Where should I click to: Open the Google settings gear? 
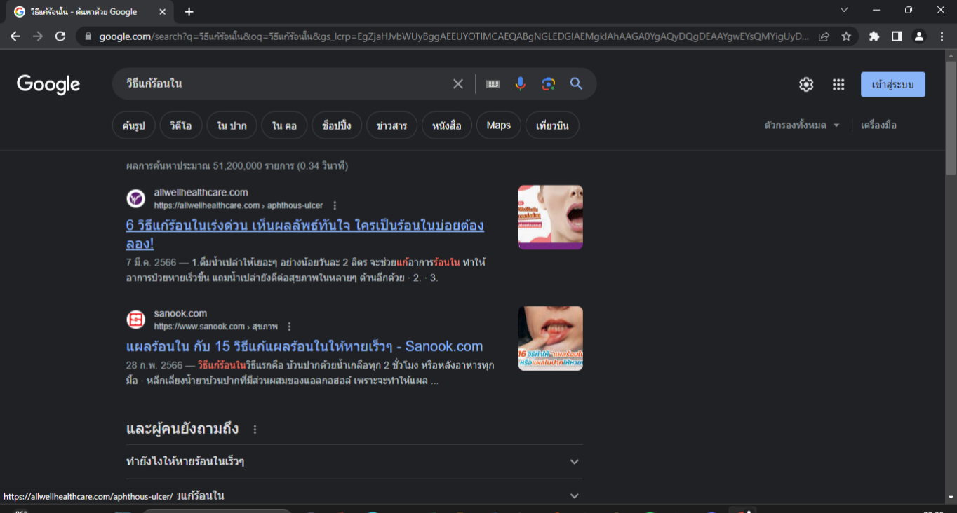pyautogui.click(x=806, y=85)
